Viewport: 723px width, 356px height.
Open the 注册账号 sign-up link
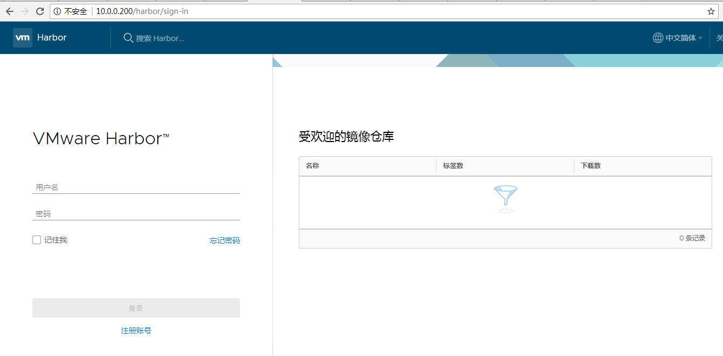click(x=136, y=331)
